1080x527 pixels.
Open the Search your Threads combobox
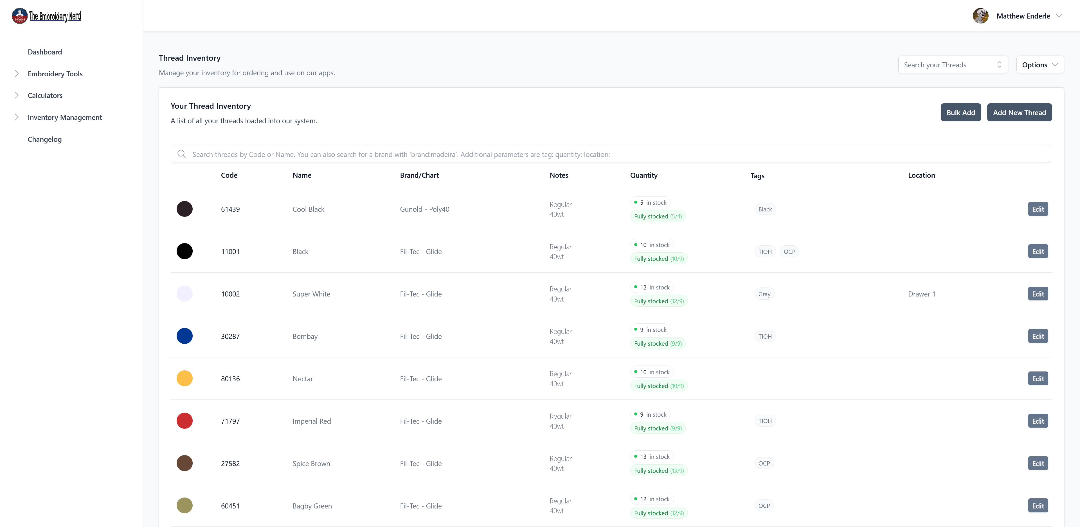coord(952,65)
